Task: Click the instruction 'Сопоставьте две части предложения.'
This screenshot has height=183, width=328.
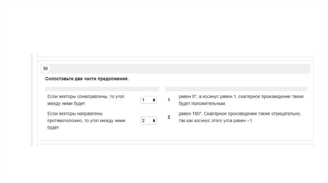Action: [87, 79]
